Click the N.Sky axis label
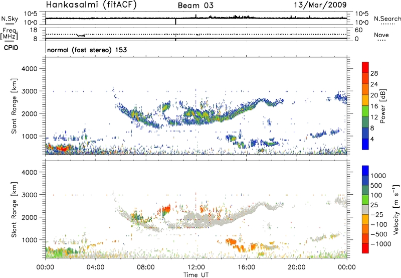The height and width of the screenshot is (278, 401). pyautogui.click(x=10, y=19)
